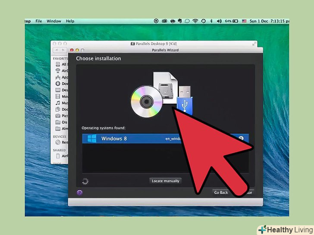The height and width of the screenshot is (235, 314).
Task: Click the Bluetooth menu bar icon
Action: 211,21
